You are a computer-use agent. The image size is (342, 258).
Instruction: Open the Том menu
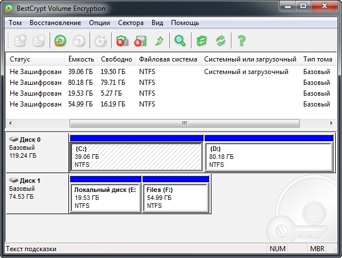coord(15,23)
